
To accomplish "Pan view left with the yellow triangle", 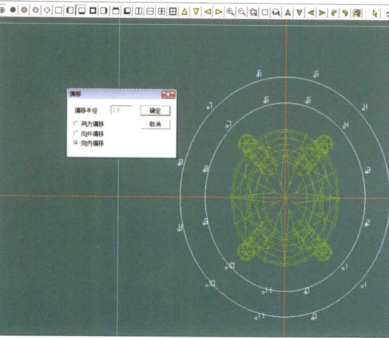I will pyautogui.click(x=208, y=12).
